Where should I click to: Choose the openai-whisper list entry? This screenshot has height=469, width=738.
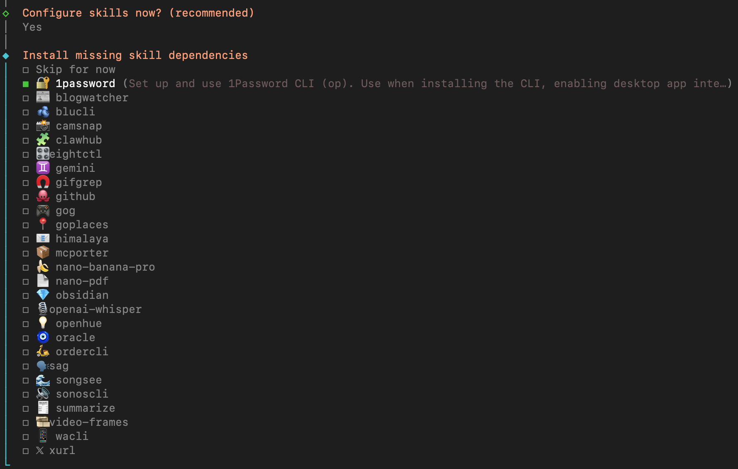click(x=95, y=309)
